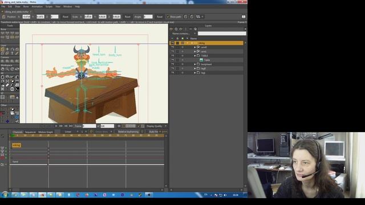Click the New Layer icon in Layers panel
365x205 pixels.
(x=171, y=29)
